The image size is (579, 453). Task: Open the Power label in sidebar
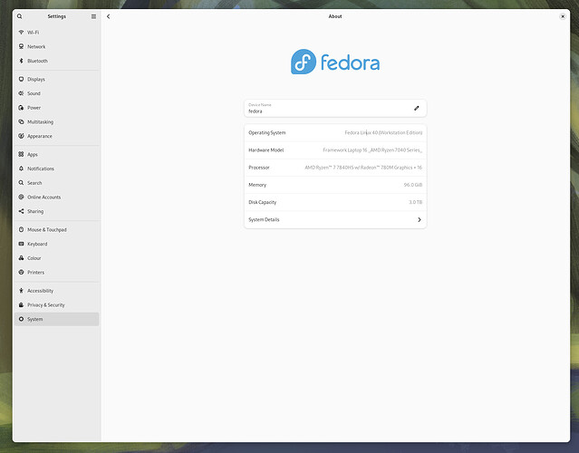[34, 108]
